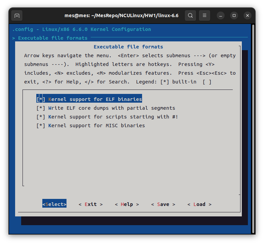Minimize the terminal window
The width and height of the screenshot is (264, 244).
(x=221, y=16)
